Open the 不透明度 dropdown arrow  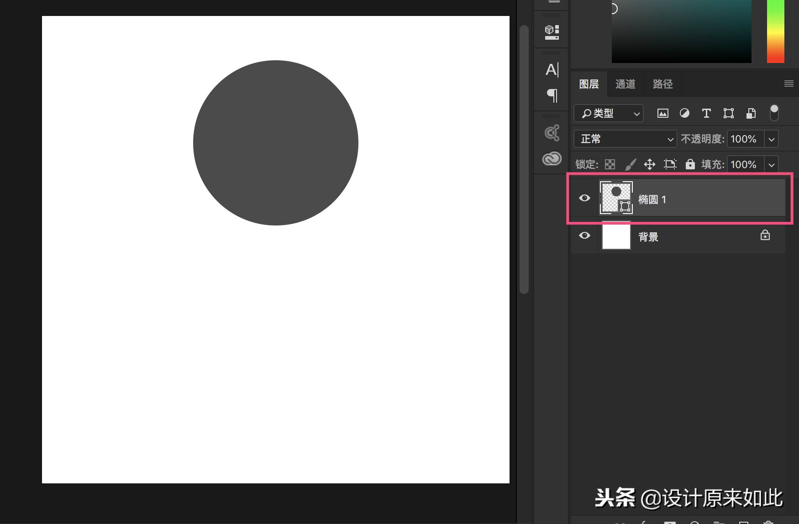tap(772, 139)
